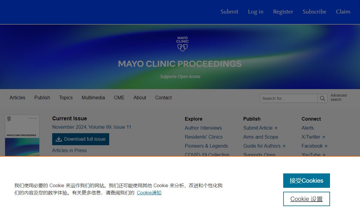The height and width of the screenshot is (222, 360).
Task: Open November 2024, Volume 99, Issue 11
Action: [91, 127]
